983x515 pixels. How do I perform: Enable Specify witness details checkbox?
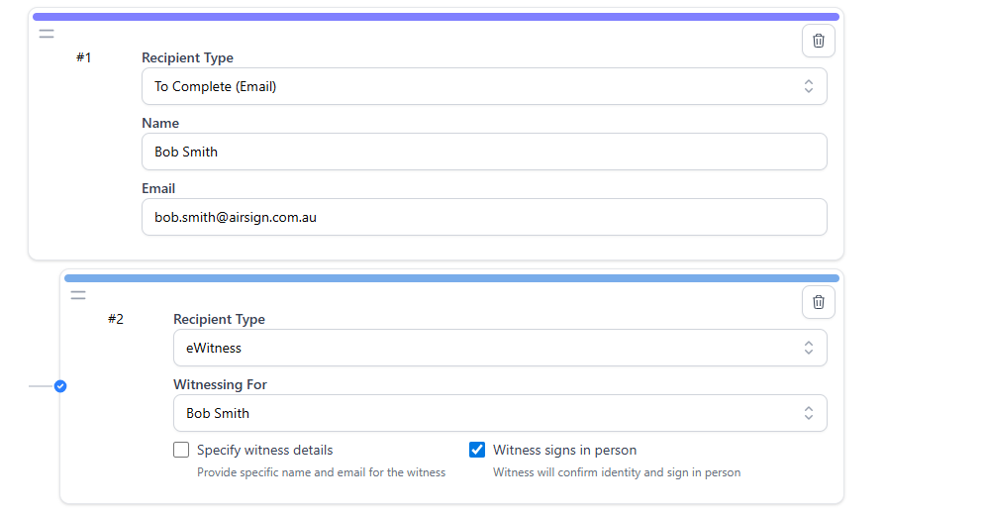181,450
